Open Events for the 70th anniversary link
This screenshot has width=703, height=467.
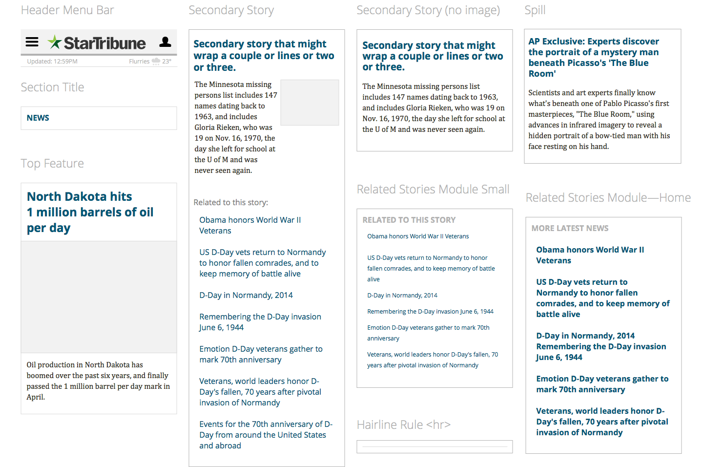coord(266,435)
